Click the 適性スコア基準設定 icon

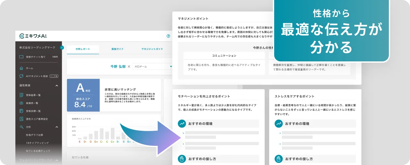(x=21, y=119)
